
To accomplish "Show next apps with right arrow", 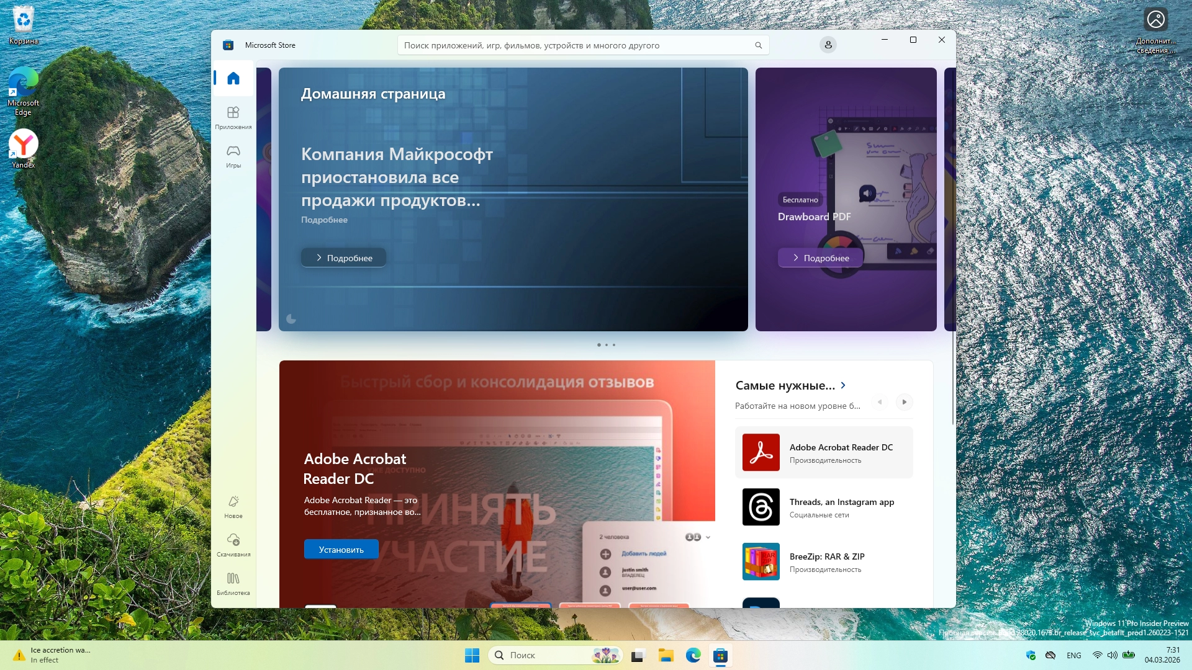I will tap(904, 402).
